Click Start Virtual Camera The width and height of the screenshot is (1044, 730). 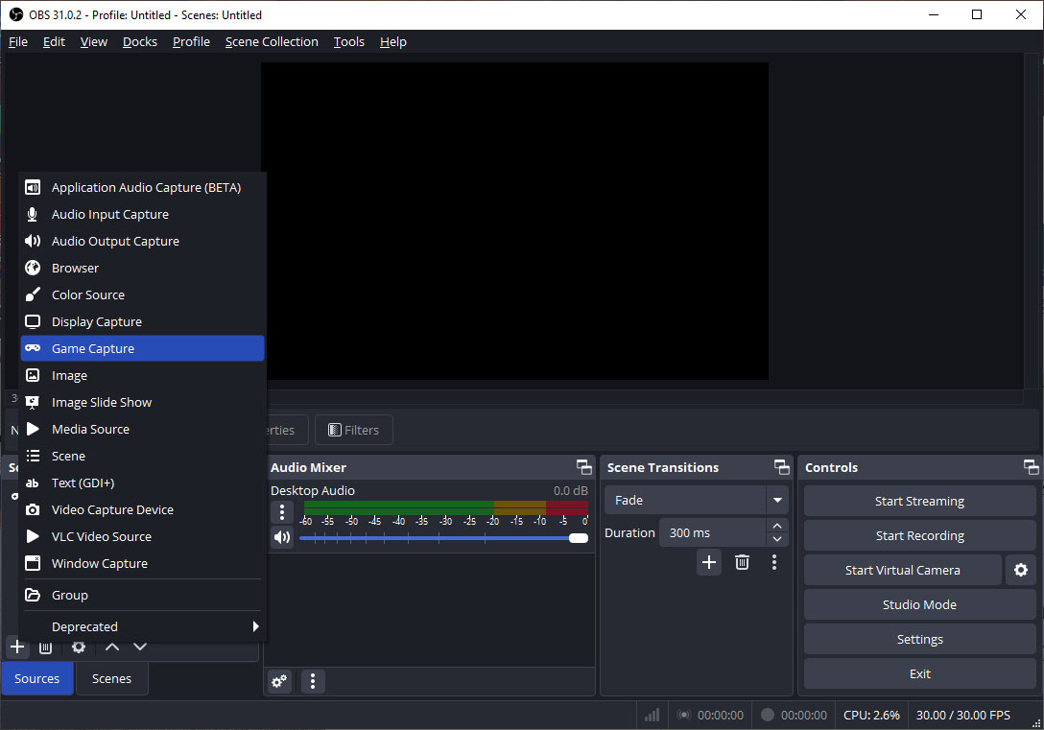click(902, 571)
